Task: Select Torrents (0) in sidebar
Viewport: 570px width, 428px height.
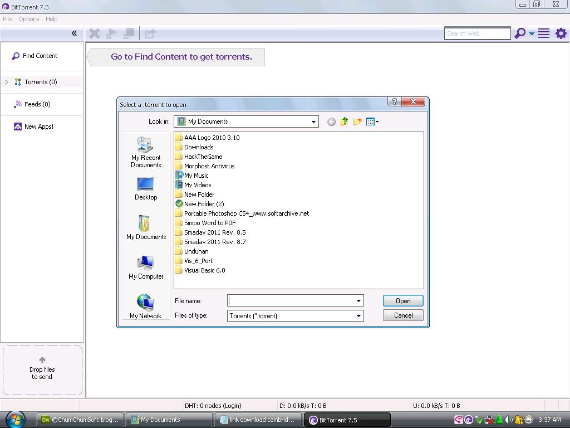Action: [41, 82]
